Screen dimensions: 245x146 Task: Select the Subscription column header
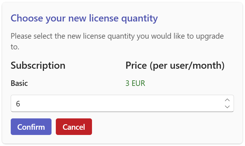pos(38,65)
